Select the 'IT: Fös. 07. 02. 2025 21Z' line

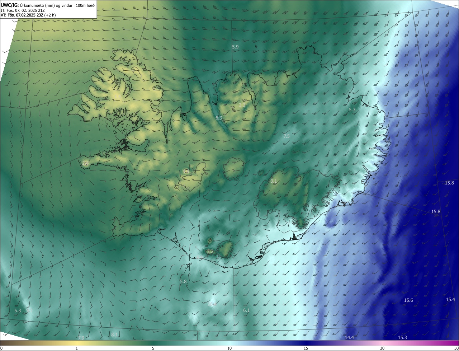[23, 10]
